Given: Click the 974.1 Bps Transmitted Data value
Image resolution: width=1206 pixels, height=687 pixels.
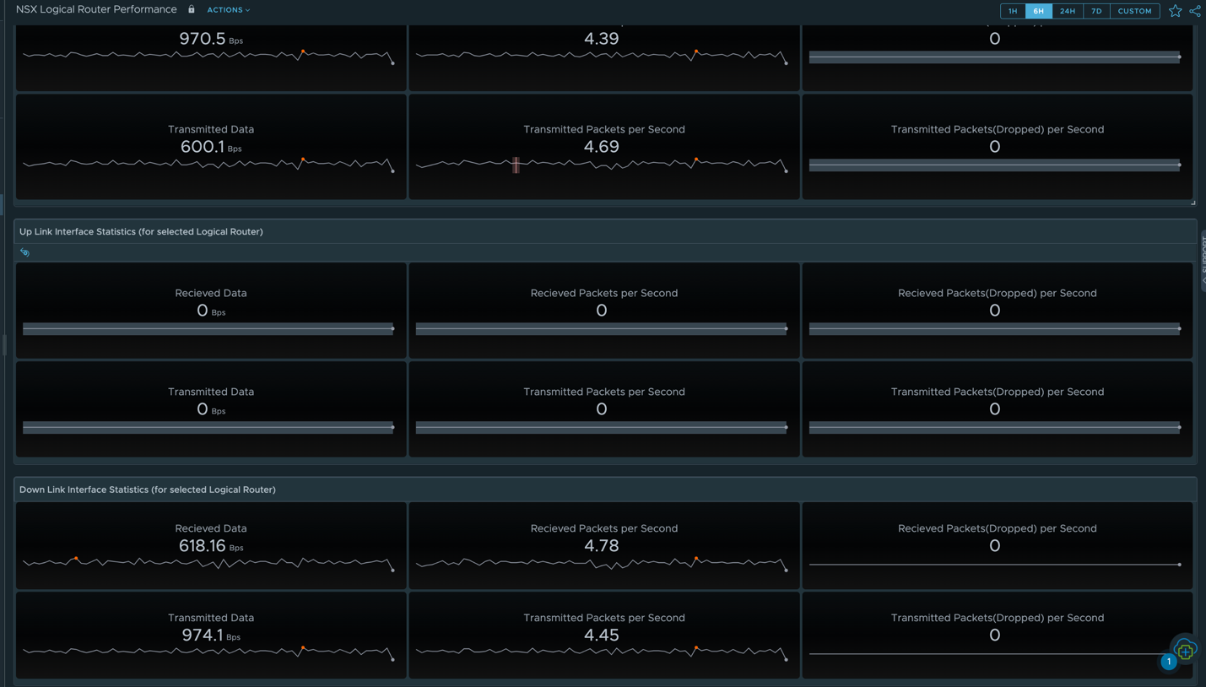Looking at the screenshot, I should 211,636.
